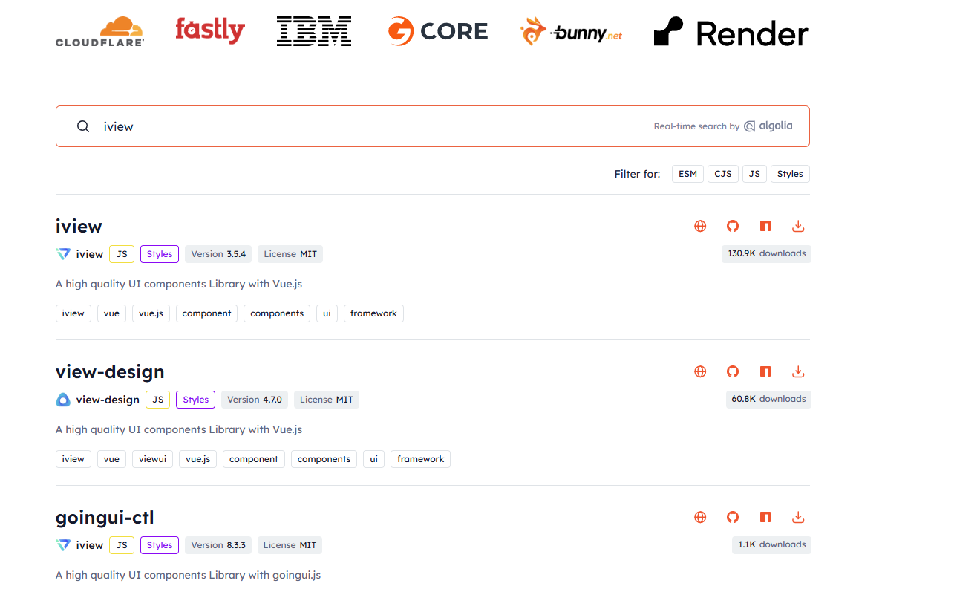Click the 60.8K downloads badge
Image resolution: width=954 pixels, height=595 pixels.
coord(768,399)
